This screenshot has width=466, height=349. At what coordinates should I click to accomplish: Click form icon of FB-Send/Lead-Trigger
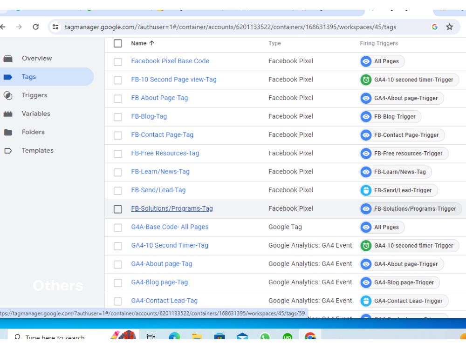(366, 190)
